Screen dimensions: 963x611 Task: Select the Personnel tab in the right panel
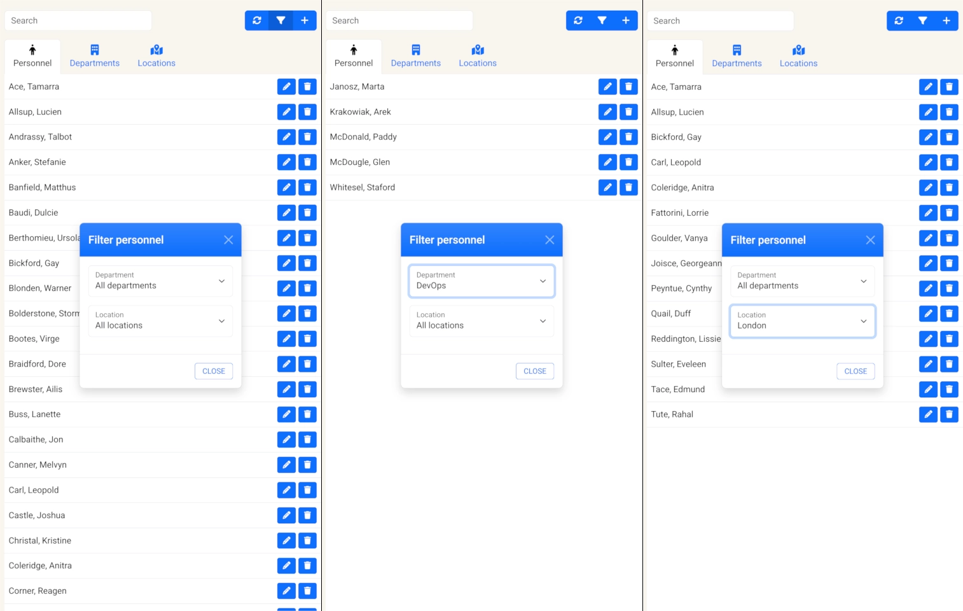pyautogui.click(x=675, y=57)
